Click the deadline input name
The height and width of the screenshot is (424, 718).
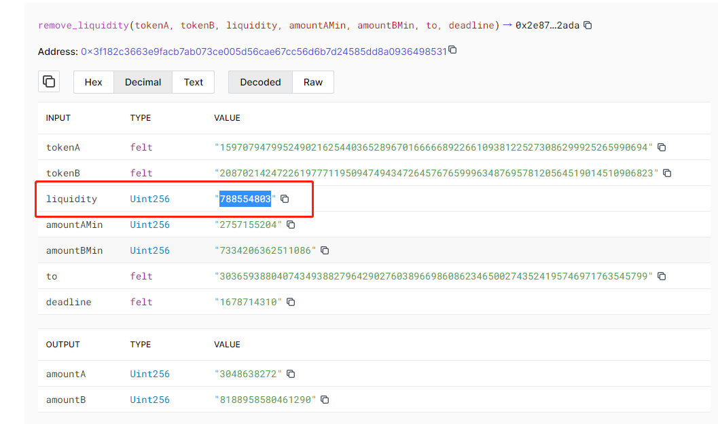pos(69,302)
